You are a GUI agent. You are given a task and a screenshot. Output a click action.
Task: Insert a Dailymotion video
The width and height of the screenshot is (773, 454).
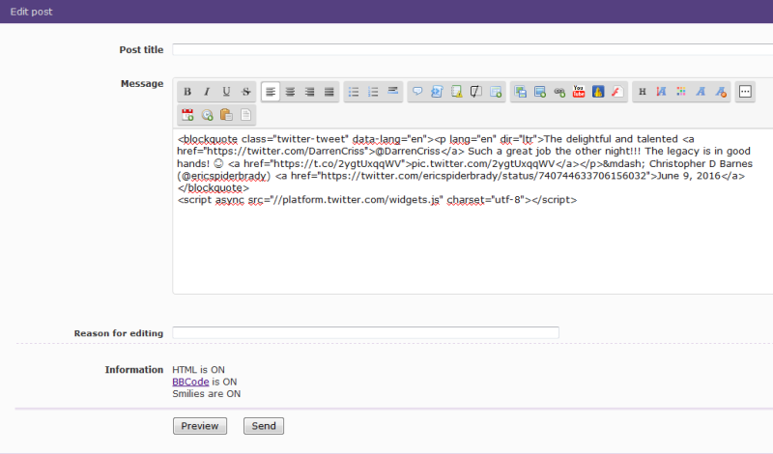(598, 92)
